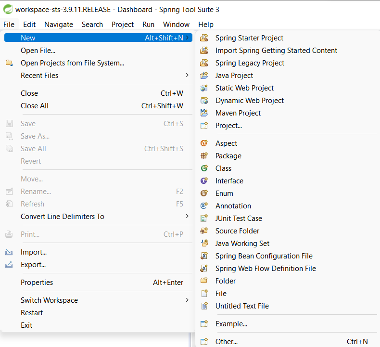The height and width of the screenshot is (347, 380).
Task: Click the Export... arrow icon
Action: (9, 265)
